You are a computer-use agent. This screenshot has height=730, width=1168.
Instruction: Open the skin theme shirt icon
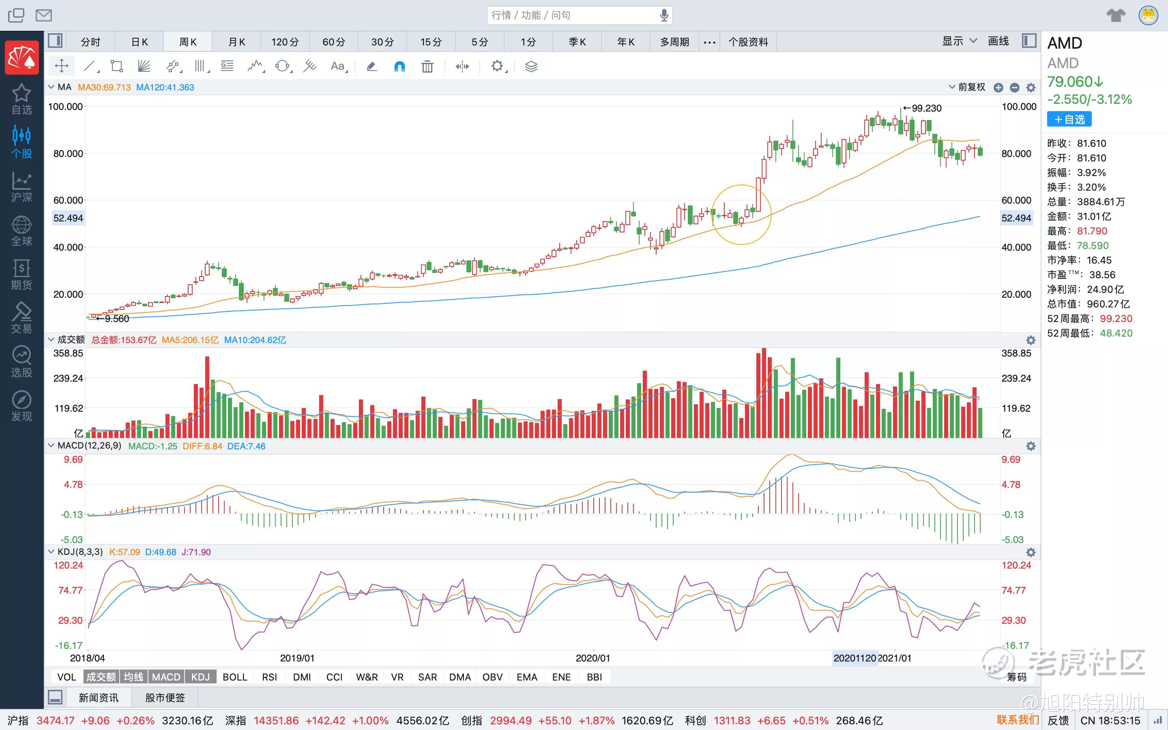click(1115, 15)
